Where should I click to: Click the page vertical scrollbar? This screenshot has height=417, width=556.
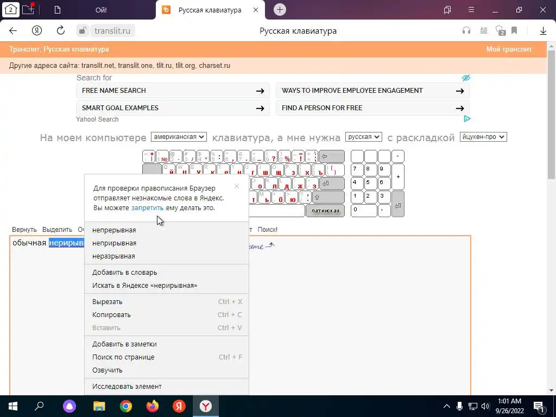(x=551, y=115)
